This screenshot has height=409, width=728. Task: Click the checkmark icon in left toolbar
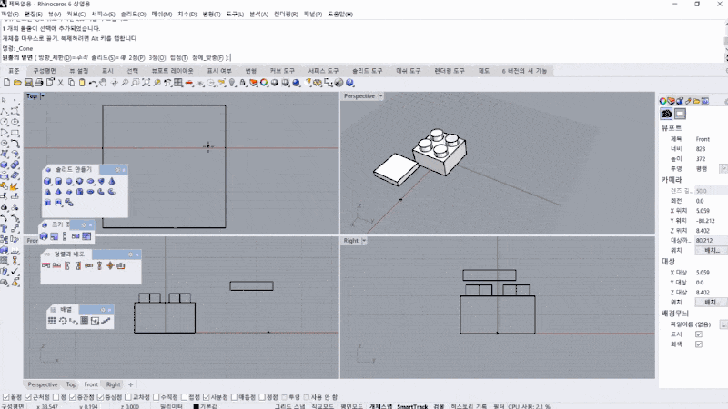pyautogui.click(x=15, y=271)
